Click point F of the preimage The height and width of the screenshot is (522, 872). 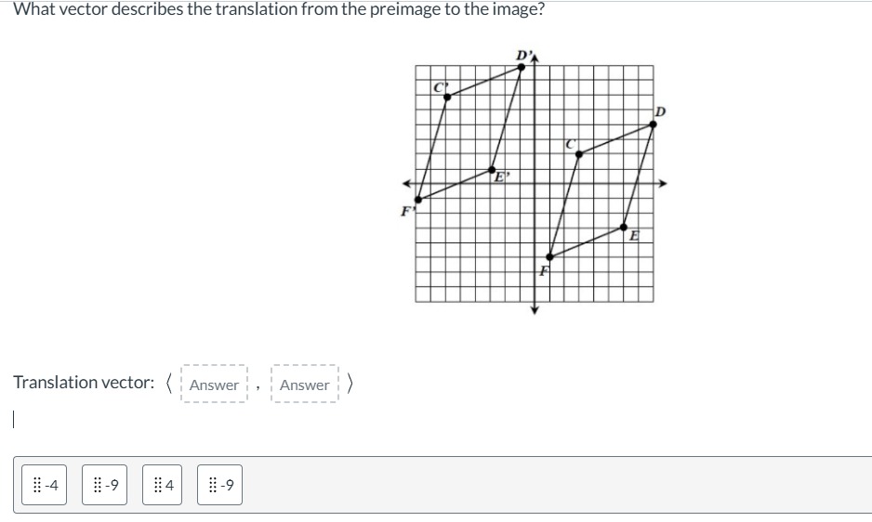(549, 257)
